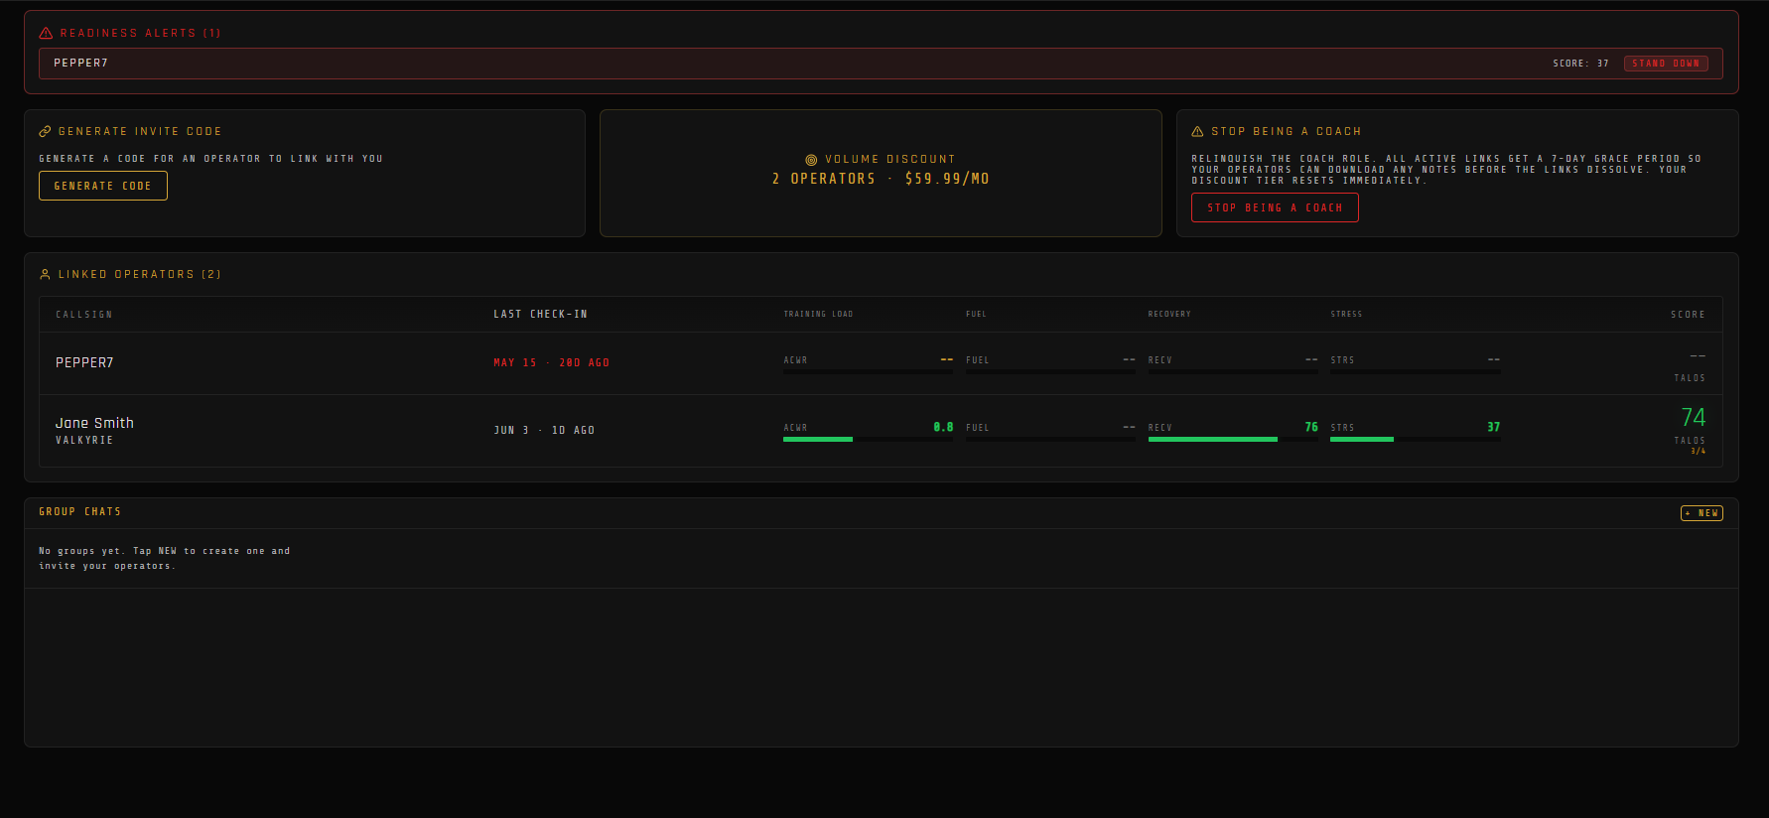Open the PEPPER7 readiness alert row

coord(881,64)
